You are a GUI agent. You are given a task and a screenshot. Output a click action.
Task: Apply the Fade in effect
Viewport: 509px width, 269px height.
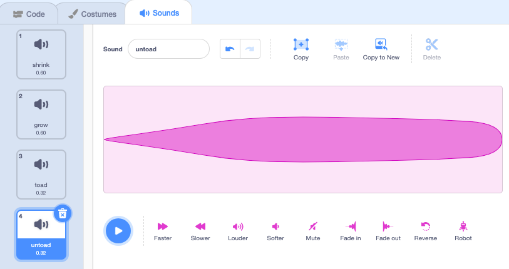click(x=351, y=231)
